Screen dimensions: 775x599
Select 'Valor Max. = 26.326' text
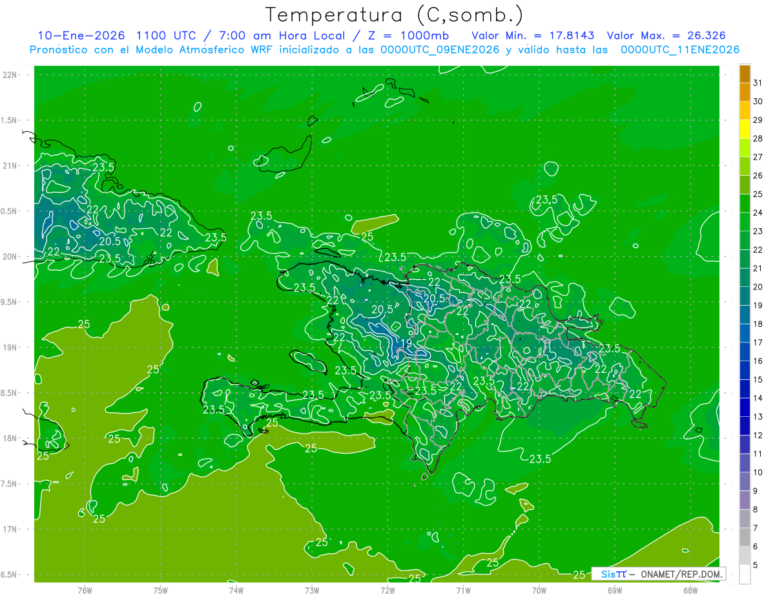[666, 36]
